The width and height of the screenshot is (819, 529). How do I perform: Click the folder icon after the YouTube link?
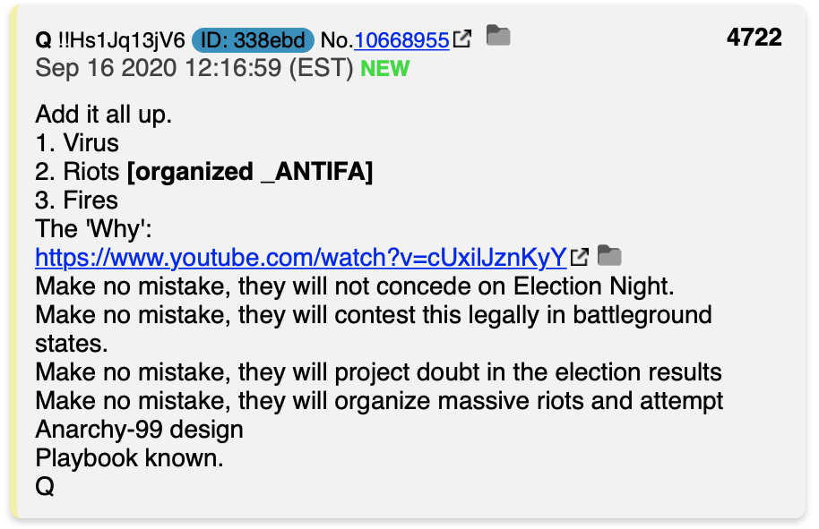click(x=609, y=255)
